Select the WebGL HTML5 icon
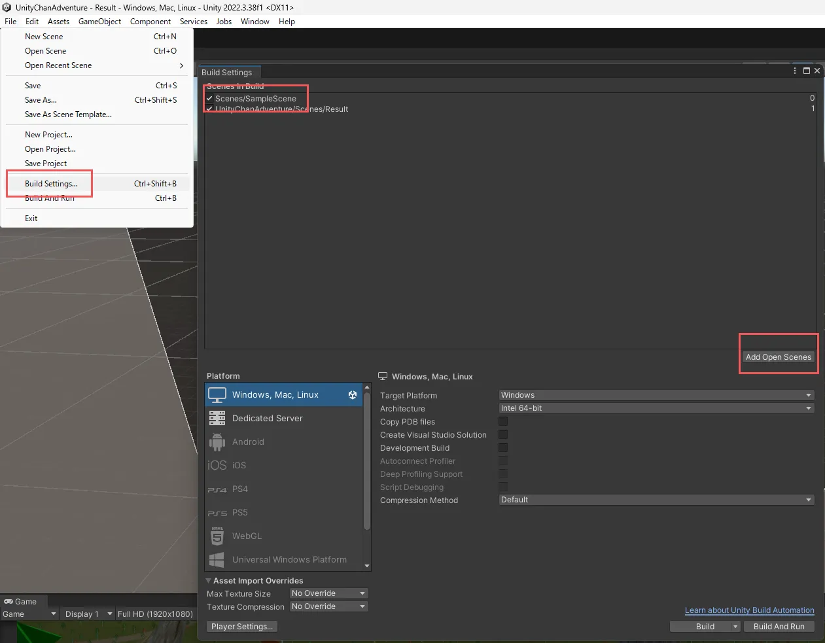Viewport: 825px width, 643px height. 217,536
